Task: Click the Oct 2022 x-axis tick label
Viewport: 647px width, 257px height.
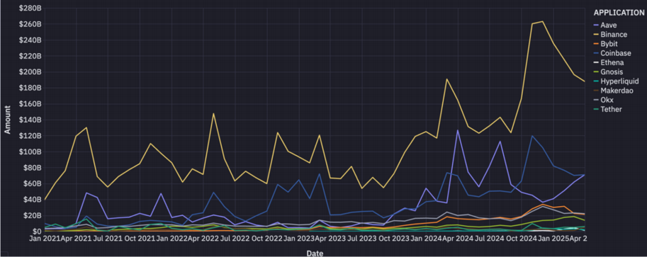Action: (266, 239)
